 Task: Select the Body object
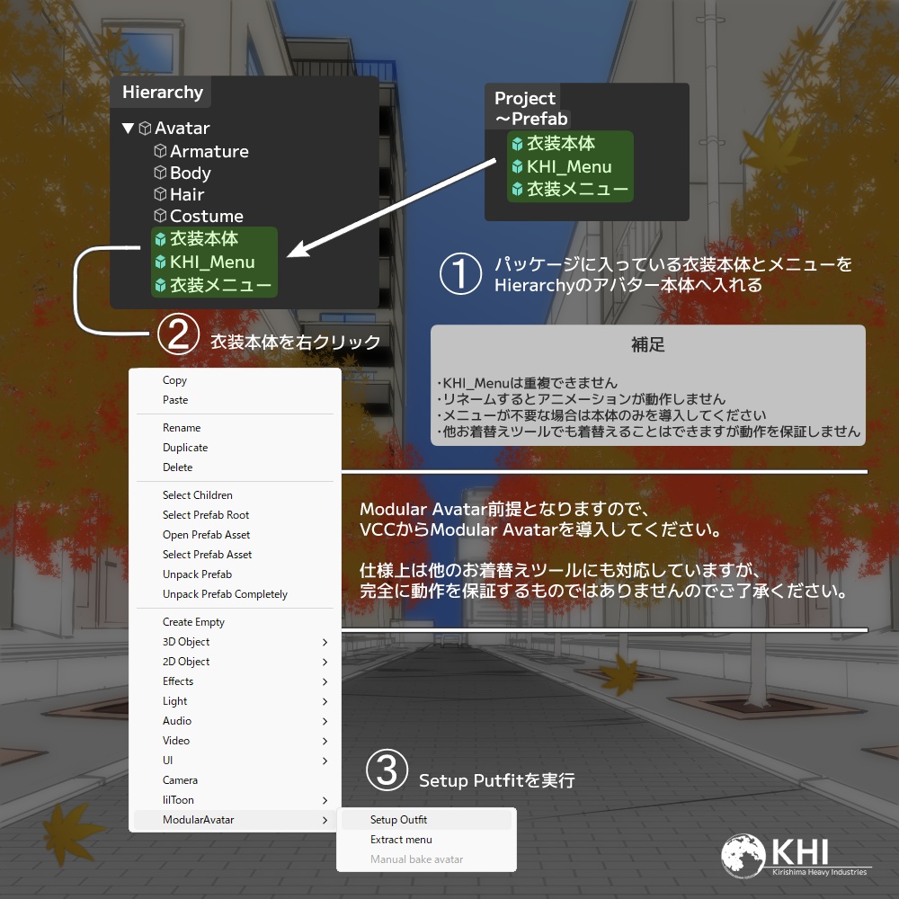point(191,173)
